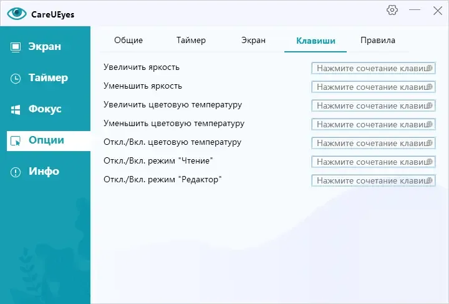
Task: Focus the режим "Чтение" hotkey field
Action: point(374,162)
